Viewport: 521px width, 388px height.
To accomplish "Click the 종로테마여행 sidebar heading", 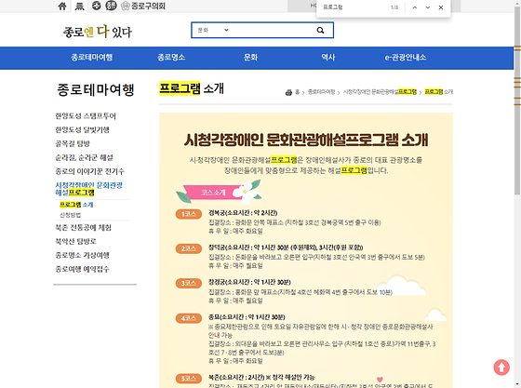I will 95,89.
